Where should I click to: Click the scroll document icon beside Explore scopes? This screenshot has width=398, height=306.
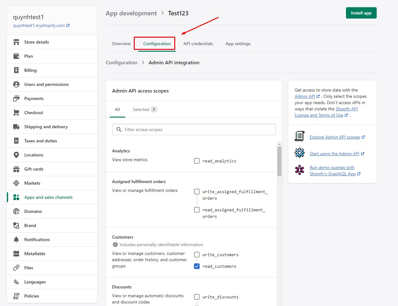click(300, 136)
